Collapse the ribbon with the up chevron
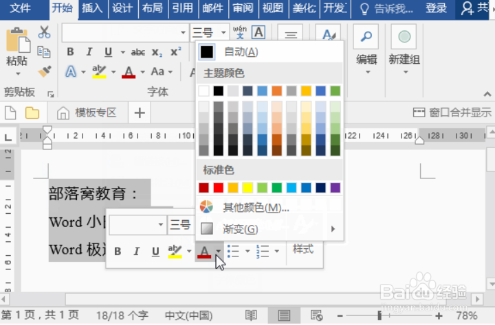The width and height of the screenshot is (495, 325). click(487, 94)
